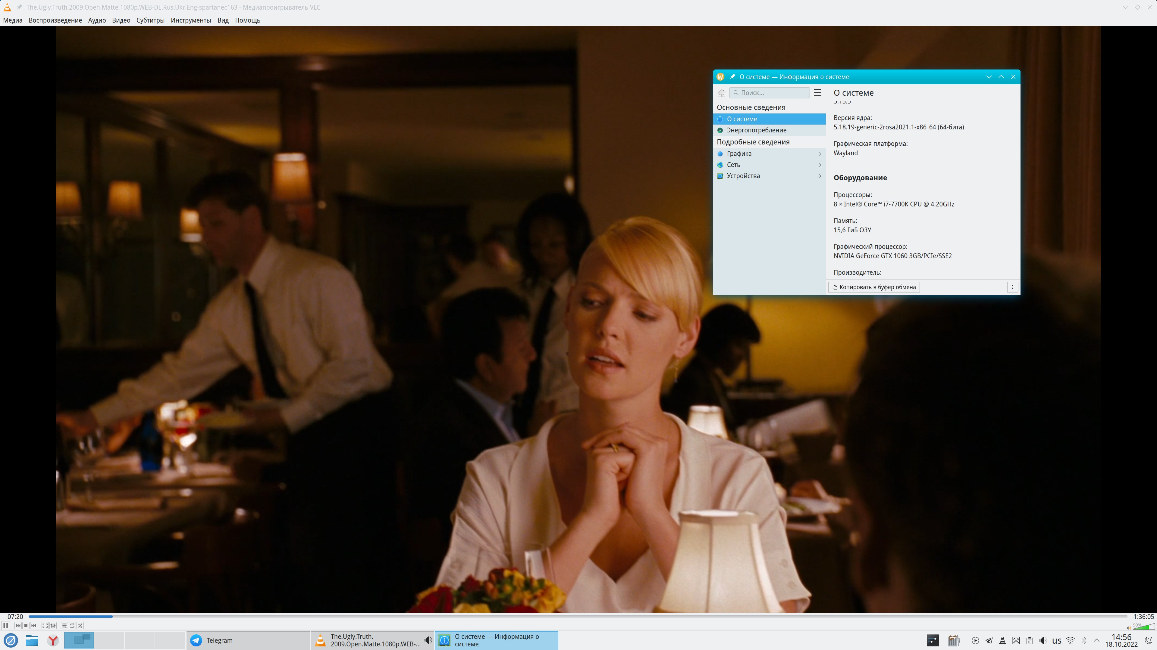Toggle shuffle random playback
Image resolution: width=1157 pixels, height=650 pixels.
[x=80, y=625]
